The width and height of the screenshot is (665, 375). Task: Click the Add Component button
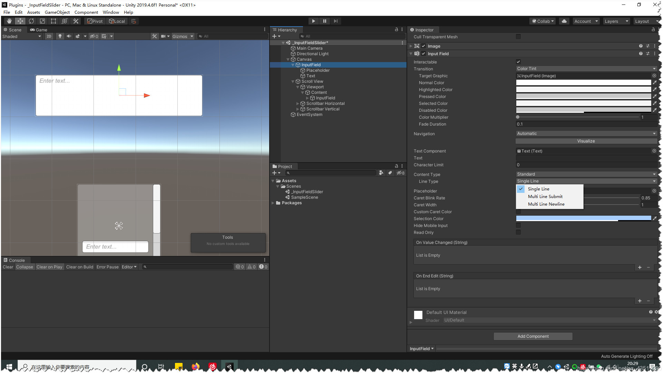pos(533,336)
